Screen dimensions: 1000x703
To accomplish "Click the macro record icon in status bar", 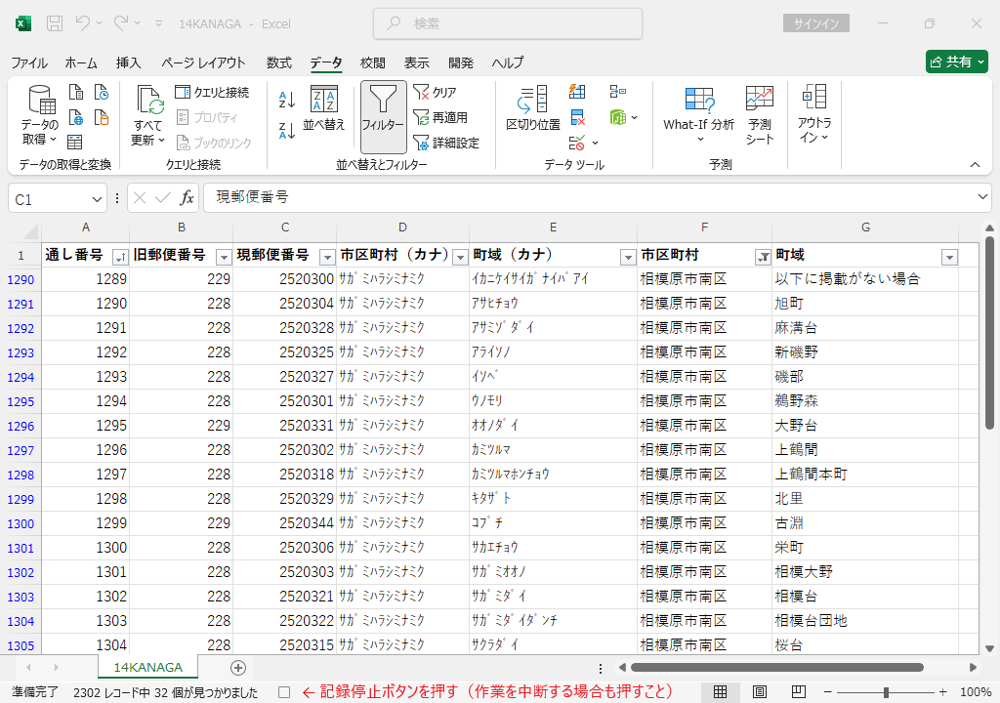I will [284, 692].
